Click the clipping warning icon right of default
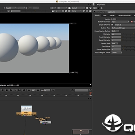135x135 pixels. tap(87, 8)
